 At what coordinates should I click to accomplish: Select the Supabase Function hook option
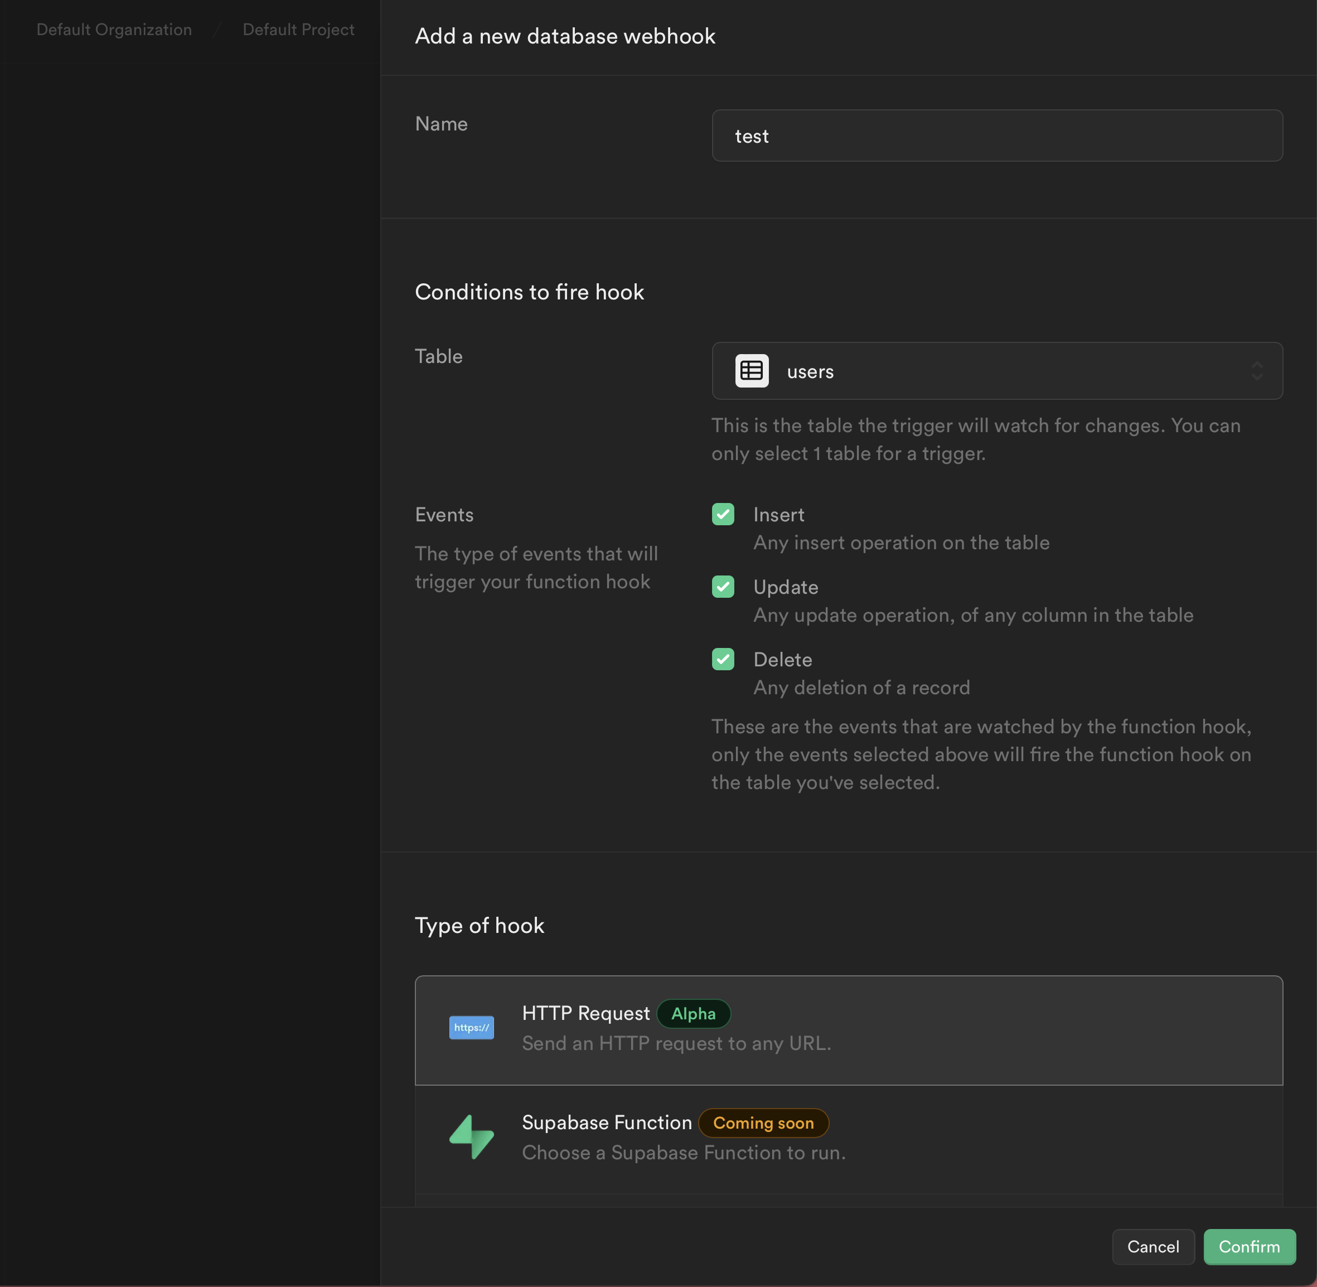coord(848,1138)
